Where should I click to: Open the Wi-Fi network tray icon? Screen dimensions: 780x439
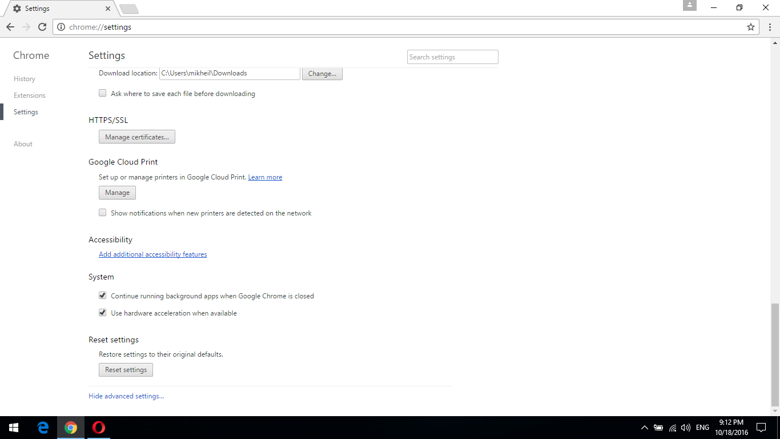pos(673,428)
